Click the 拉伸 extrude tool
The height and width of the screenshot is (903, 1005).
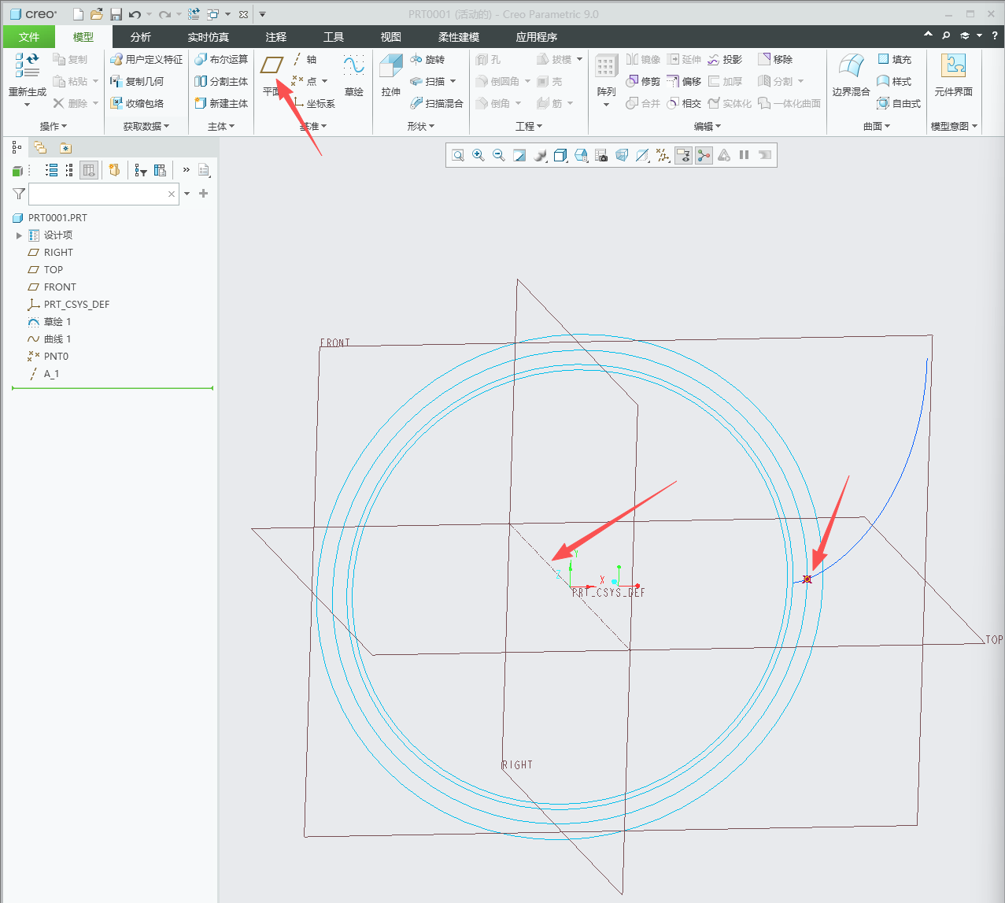[x=391, y=75]
